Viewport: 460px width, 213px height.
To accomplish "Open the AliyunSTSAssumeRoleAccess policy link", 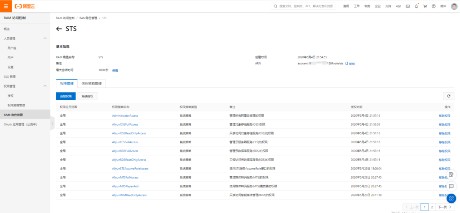I will pyautogui.click(x=130, y=169).
